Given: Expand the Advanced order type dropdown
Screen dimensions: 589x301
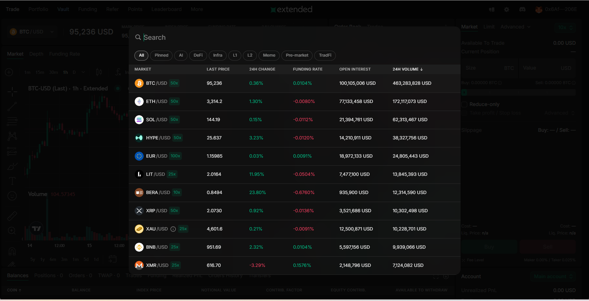Looking at the screenshot, I should click(515, 27).
